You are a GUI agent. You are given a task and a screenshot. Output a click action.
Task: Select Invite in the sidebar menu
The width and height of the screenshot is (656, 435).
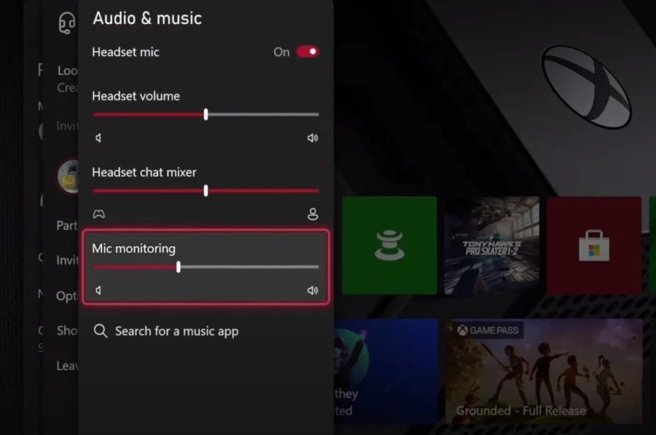tap(66, 260)
